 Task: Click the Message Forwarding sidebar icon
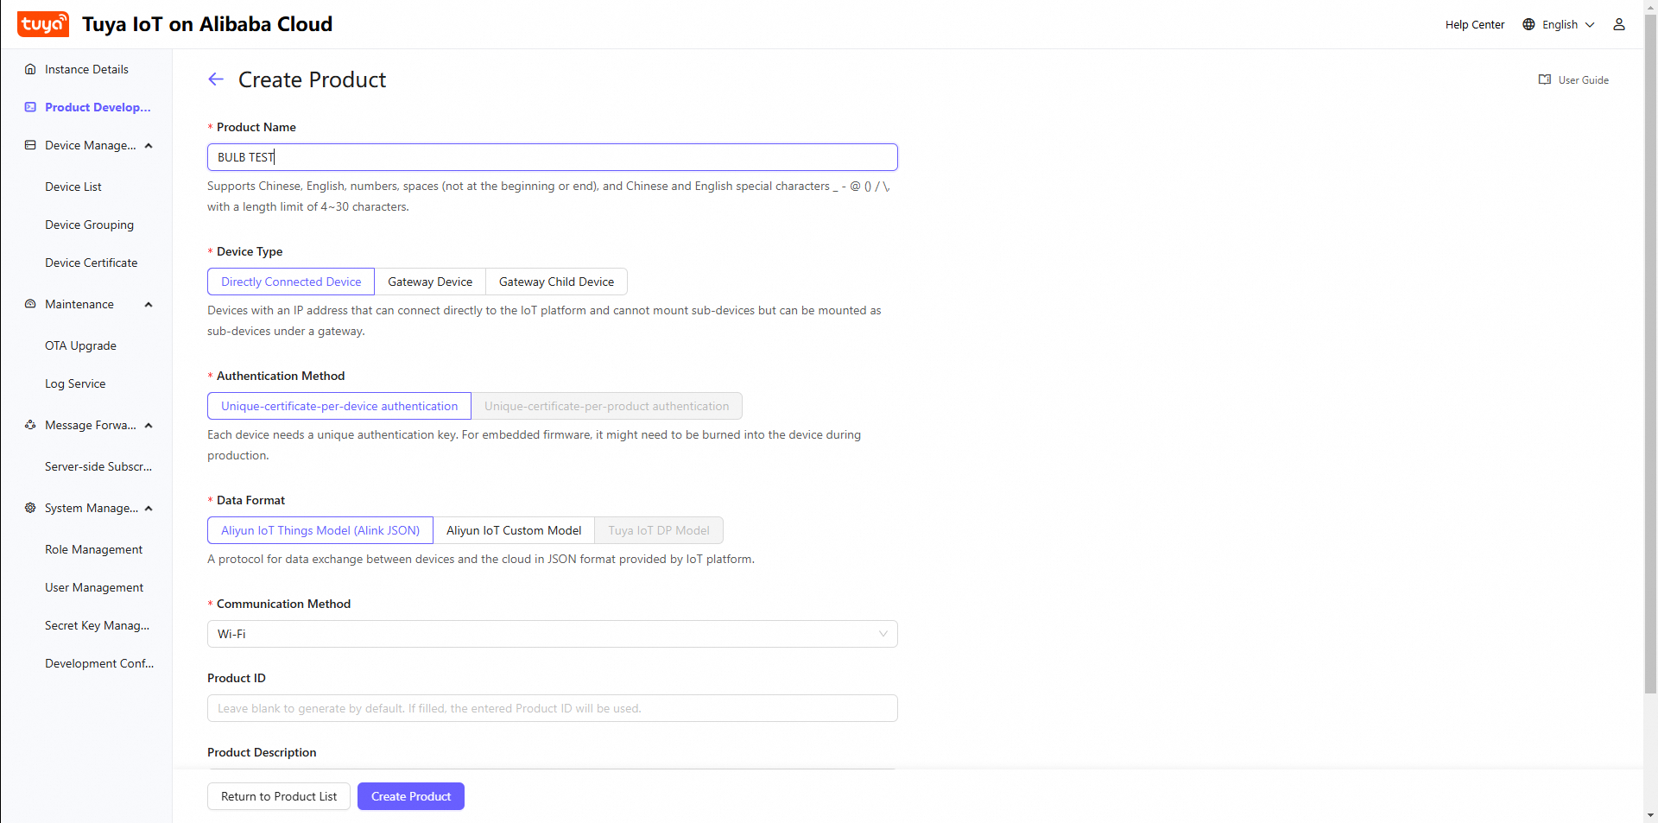pyautogui.click(x=30, y=425)
